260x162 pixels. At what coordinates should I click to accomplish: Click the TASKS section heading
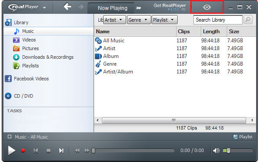(14, 111)
